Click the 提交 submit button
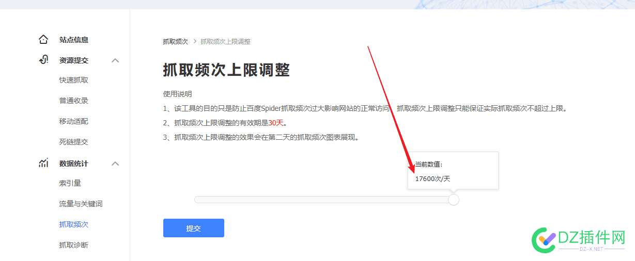This screenshot has height=261, width=635. point(194,228)
